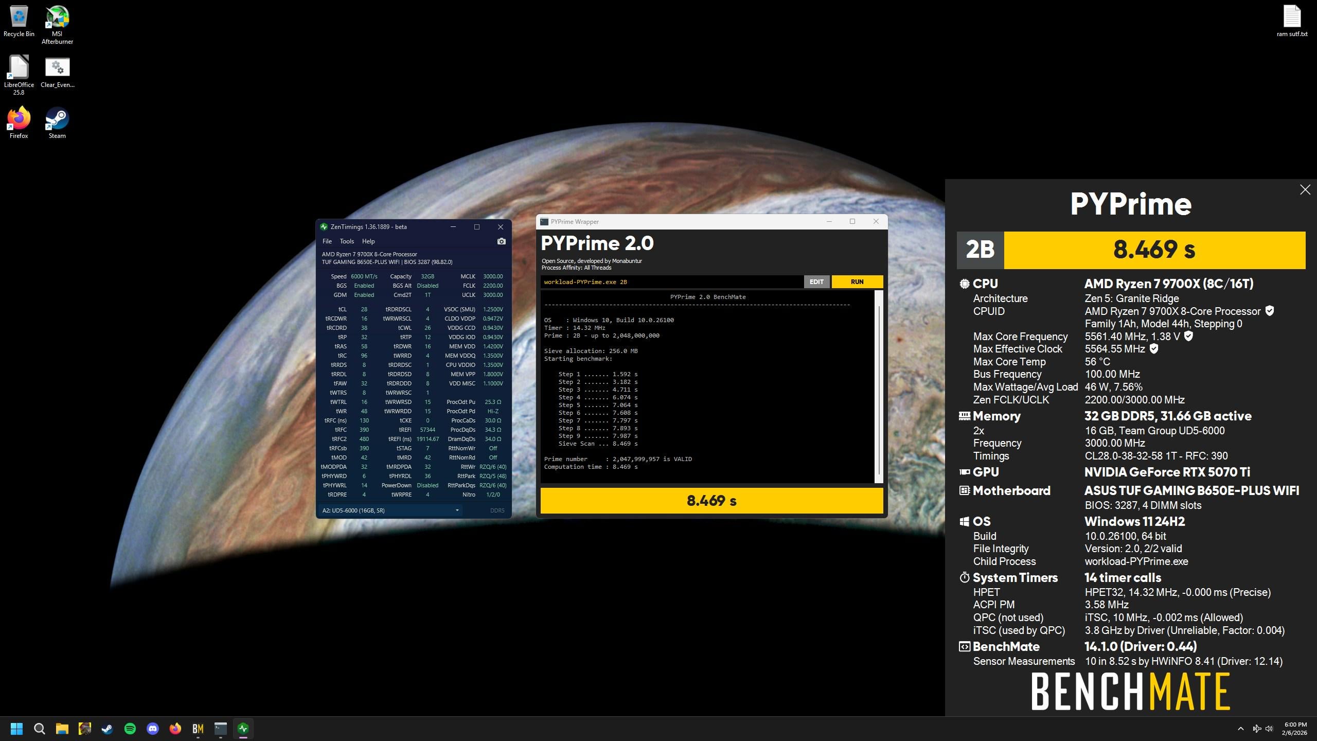
Task: Open the ZenTimings File menu
Action: pos(327,241)
